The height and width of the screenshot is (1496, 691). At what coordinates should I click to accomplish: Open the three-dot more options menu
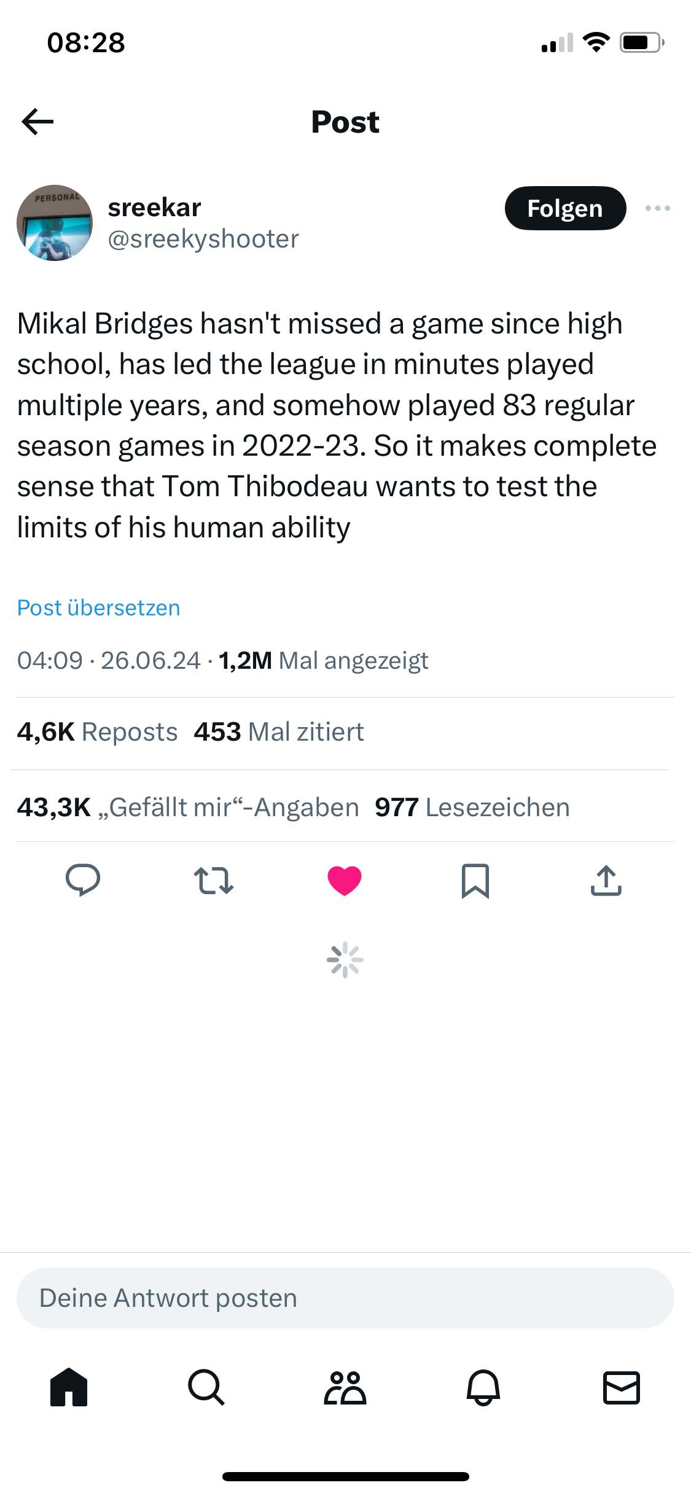(657, 208)
